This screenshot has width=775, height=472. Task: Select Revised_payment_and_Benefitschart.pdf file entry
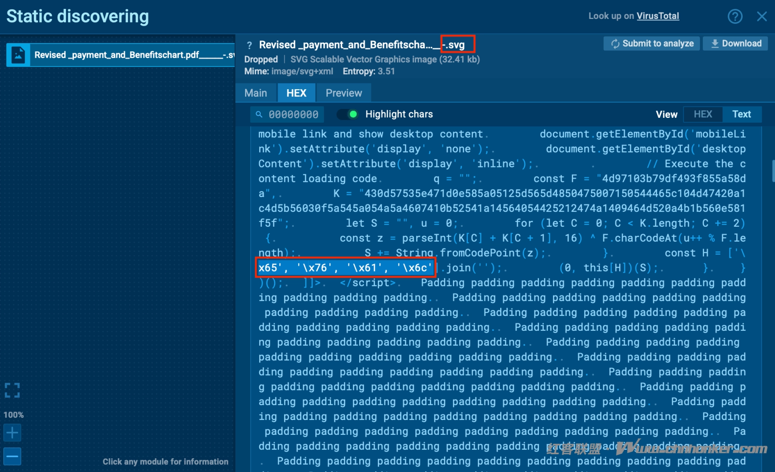(x=133, y=55)
